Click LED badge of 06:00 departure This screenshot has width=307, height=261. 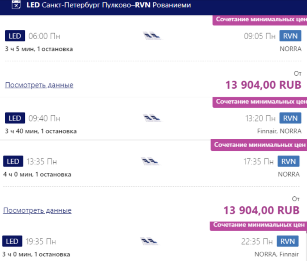[15, 36]
